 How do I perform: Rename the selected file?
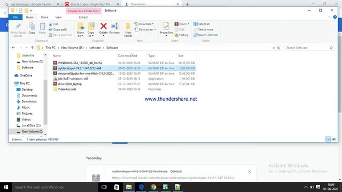pyautogui.click(x=114, y=28)
